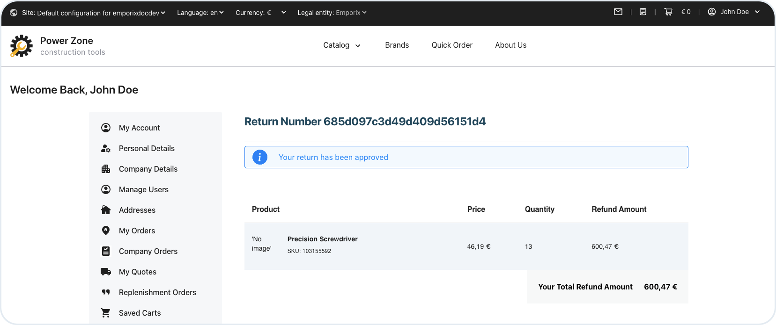776x325 pixels.
Task: Click the building icon for Company Details
Action: point(106,169)
